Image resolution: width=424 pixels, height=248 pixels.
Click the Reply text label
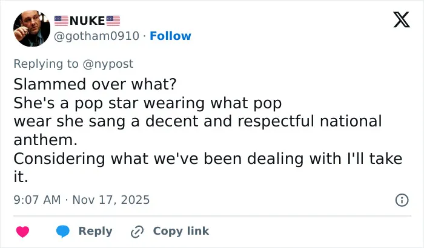pyautogui.click(x=96, y=231)
